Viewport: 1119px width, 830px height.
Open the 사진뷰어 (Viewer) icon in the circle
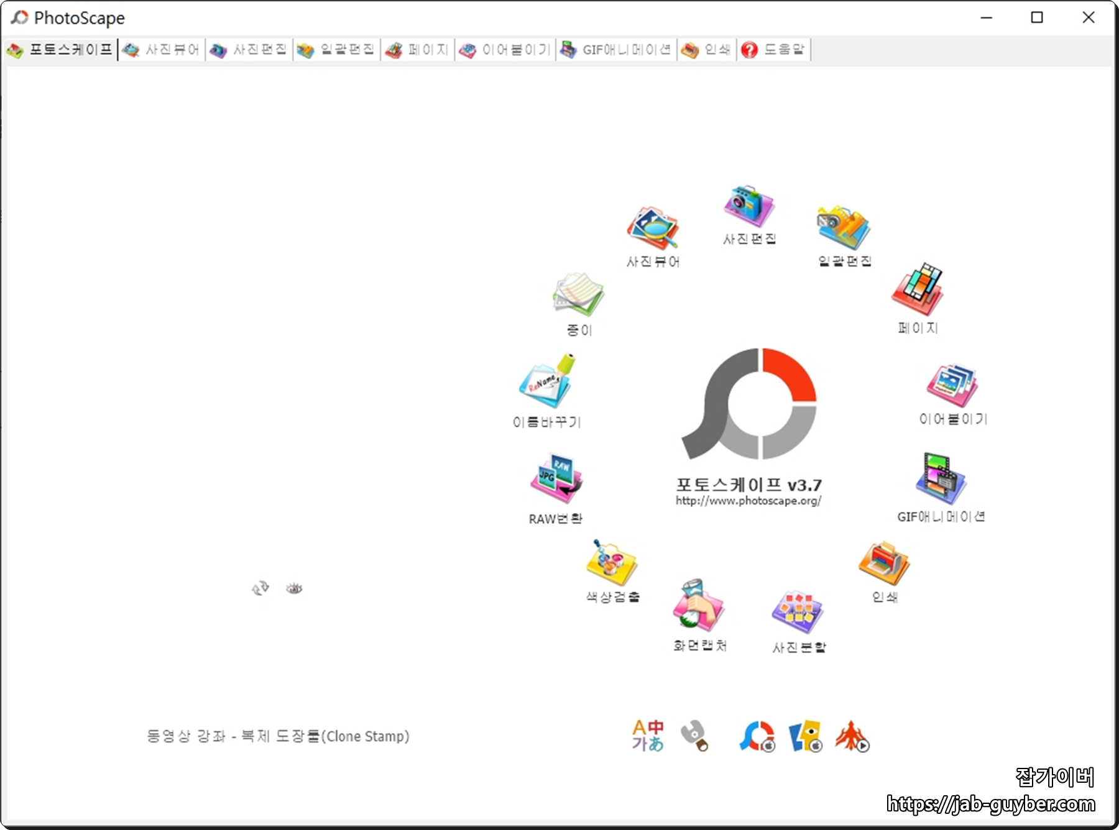[652, 229]
